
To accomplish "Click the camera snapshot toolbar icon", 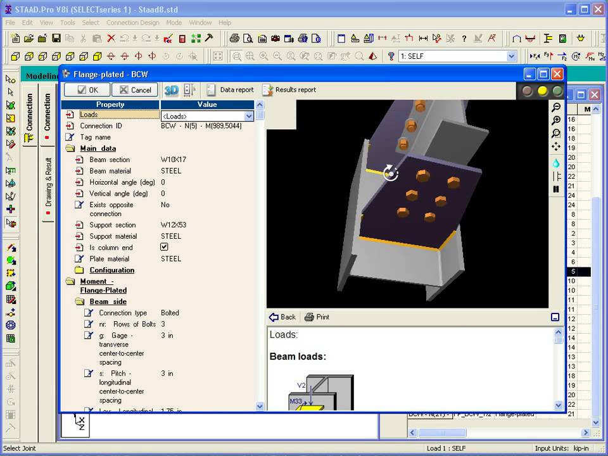I will point(275,39).
